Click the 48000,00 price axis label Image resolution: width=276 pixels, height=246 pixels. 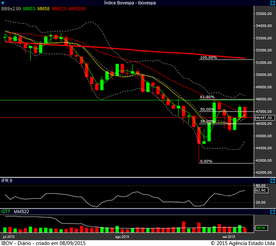[264, 99]
